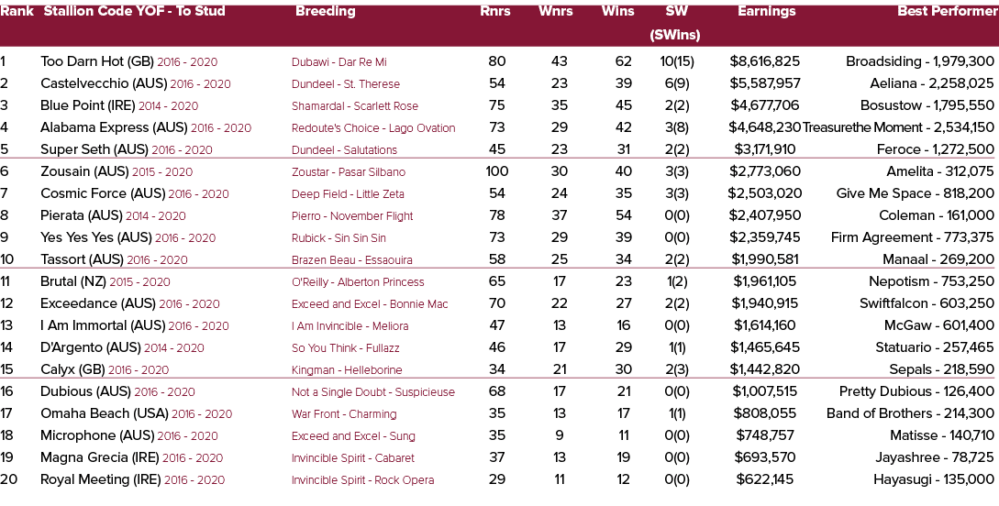Click best performer Pretty Dubious - 126,400
The height and width of the screenshot is (506, 999).
(x=916, y=391)
